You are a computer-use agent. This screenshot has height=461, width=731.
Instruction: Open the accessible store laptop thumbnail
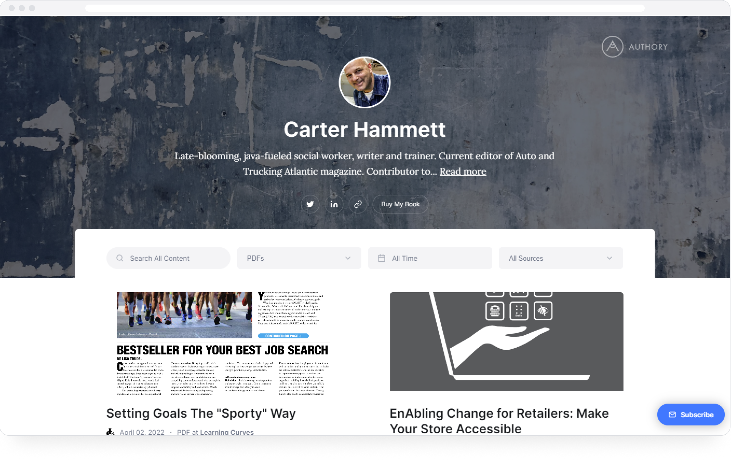[506, 342]
